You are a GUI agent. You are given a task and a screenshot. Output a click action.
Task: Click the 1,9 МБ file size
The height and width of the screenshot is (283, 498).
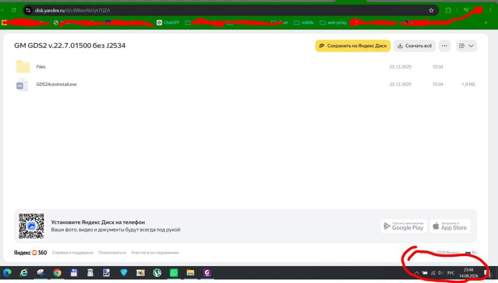[468, 84]
